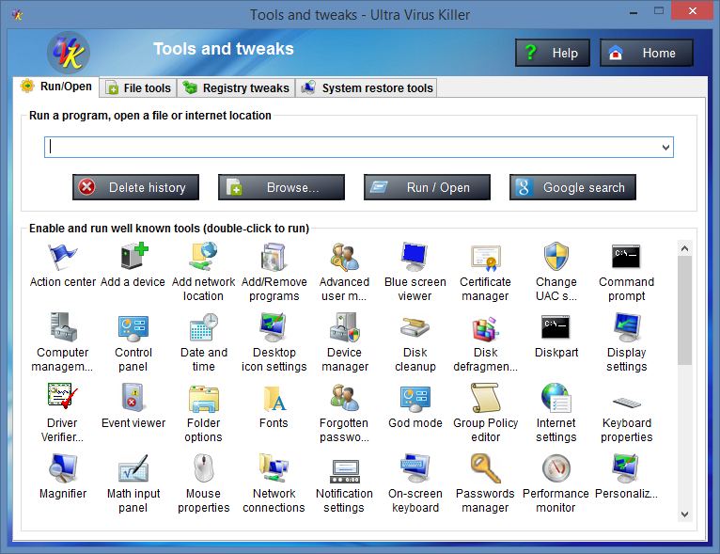Click the Browse... button

[x=281, y=187]
